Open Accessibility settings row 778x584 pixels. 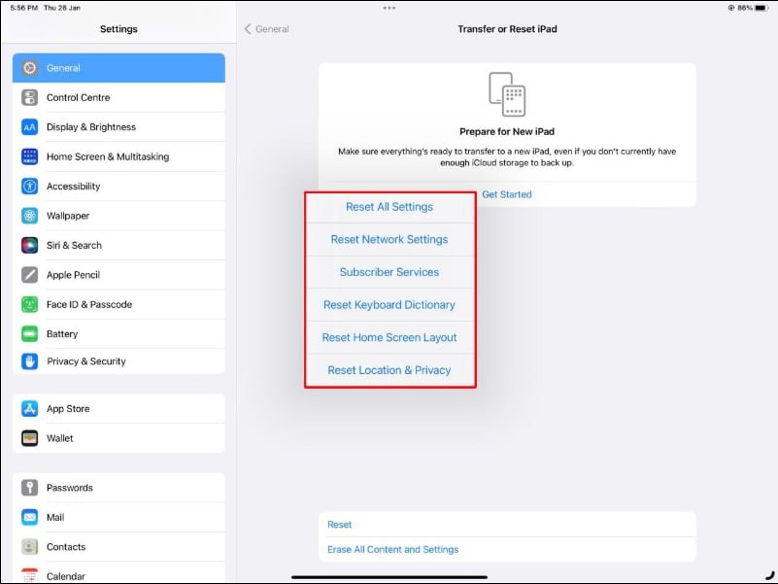(x=118, y=187)
